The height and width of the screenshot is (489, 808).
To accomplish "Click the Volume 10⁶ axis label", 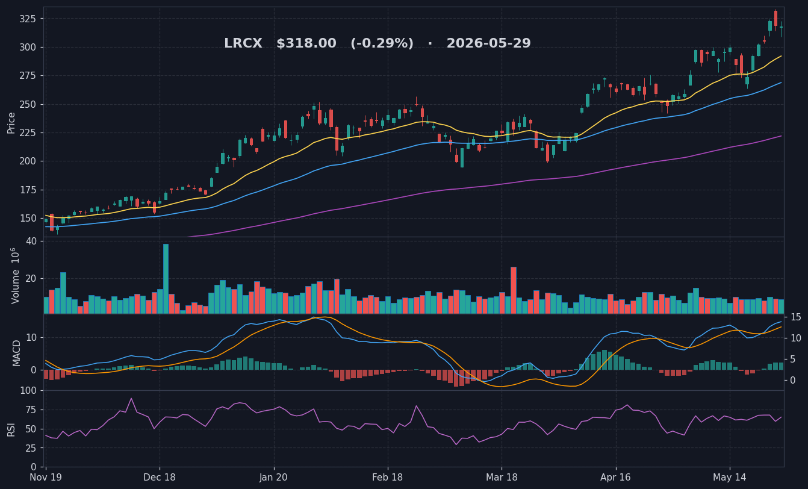I will tap(15, 275).
